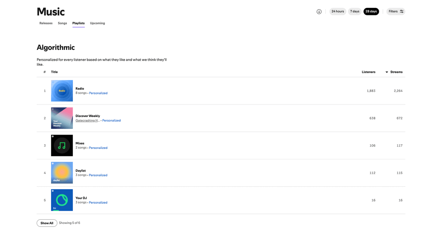Expand the list with Show All
The height and width of the screenshot is (234, 431).
click(x=47, y=223)
